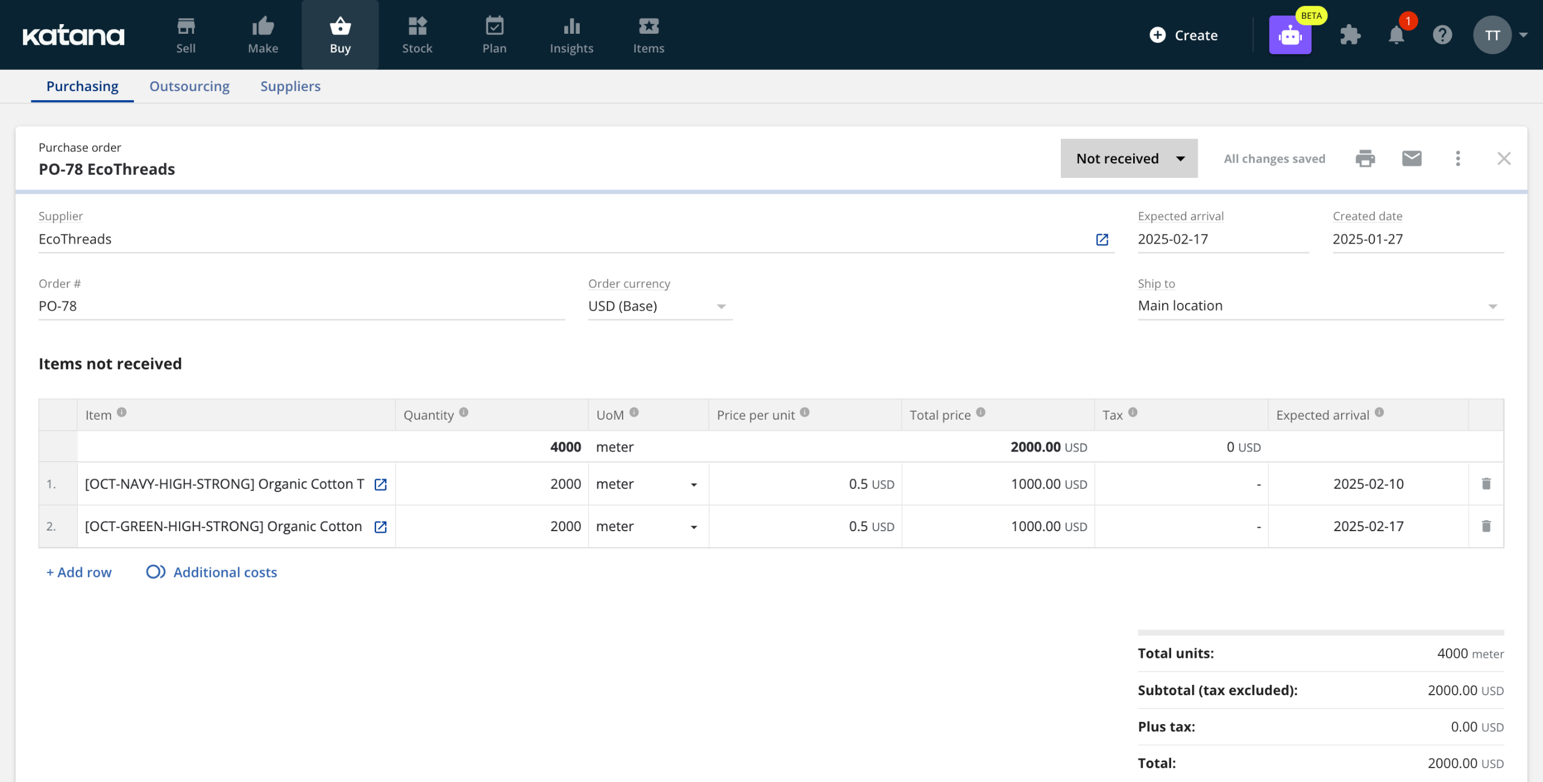Screen dimensions: 1543x782
Task: Open OCT-GREEN-HIGH-STRONG item link icon
Action: tap(380, 527)
